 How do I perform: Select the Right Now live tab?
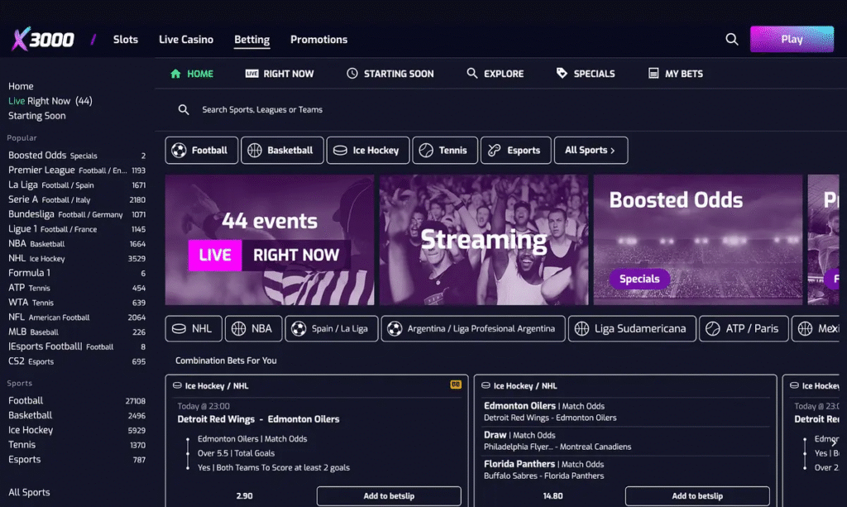pos(280,74)
